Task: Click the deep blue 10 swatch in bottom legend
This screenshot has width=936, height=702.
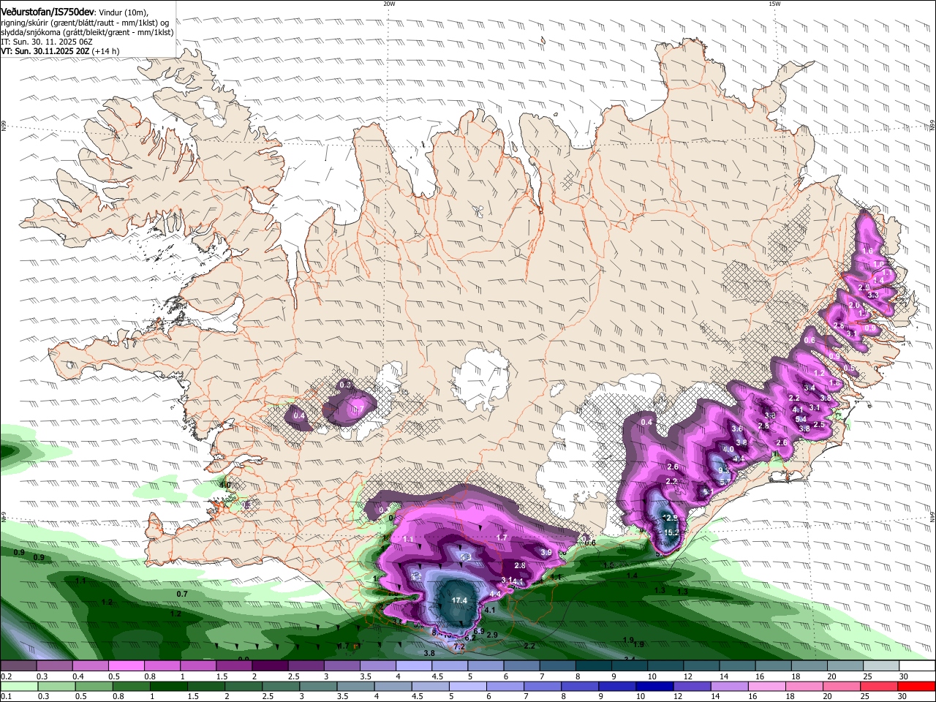Action: (x=655, y=687)
